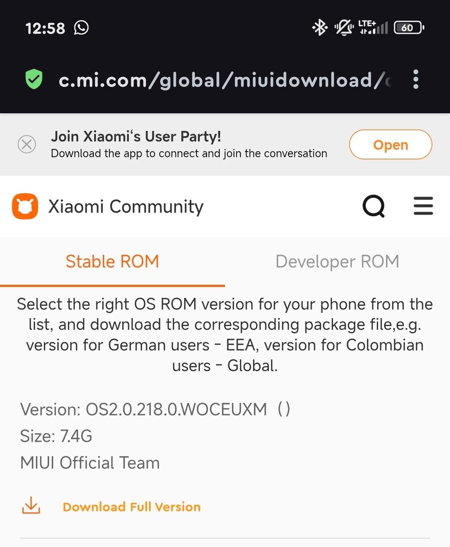This screenshot has height=547, width=450.
Task: Switch to the Stable ROM tab
Action: (x=112, y=262)
